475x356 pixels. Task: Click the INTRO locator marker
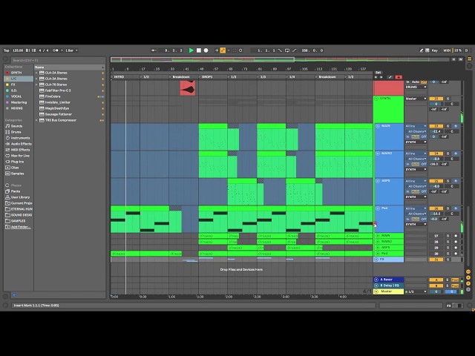119,77
